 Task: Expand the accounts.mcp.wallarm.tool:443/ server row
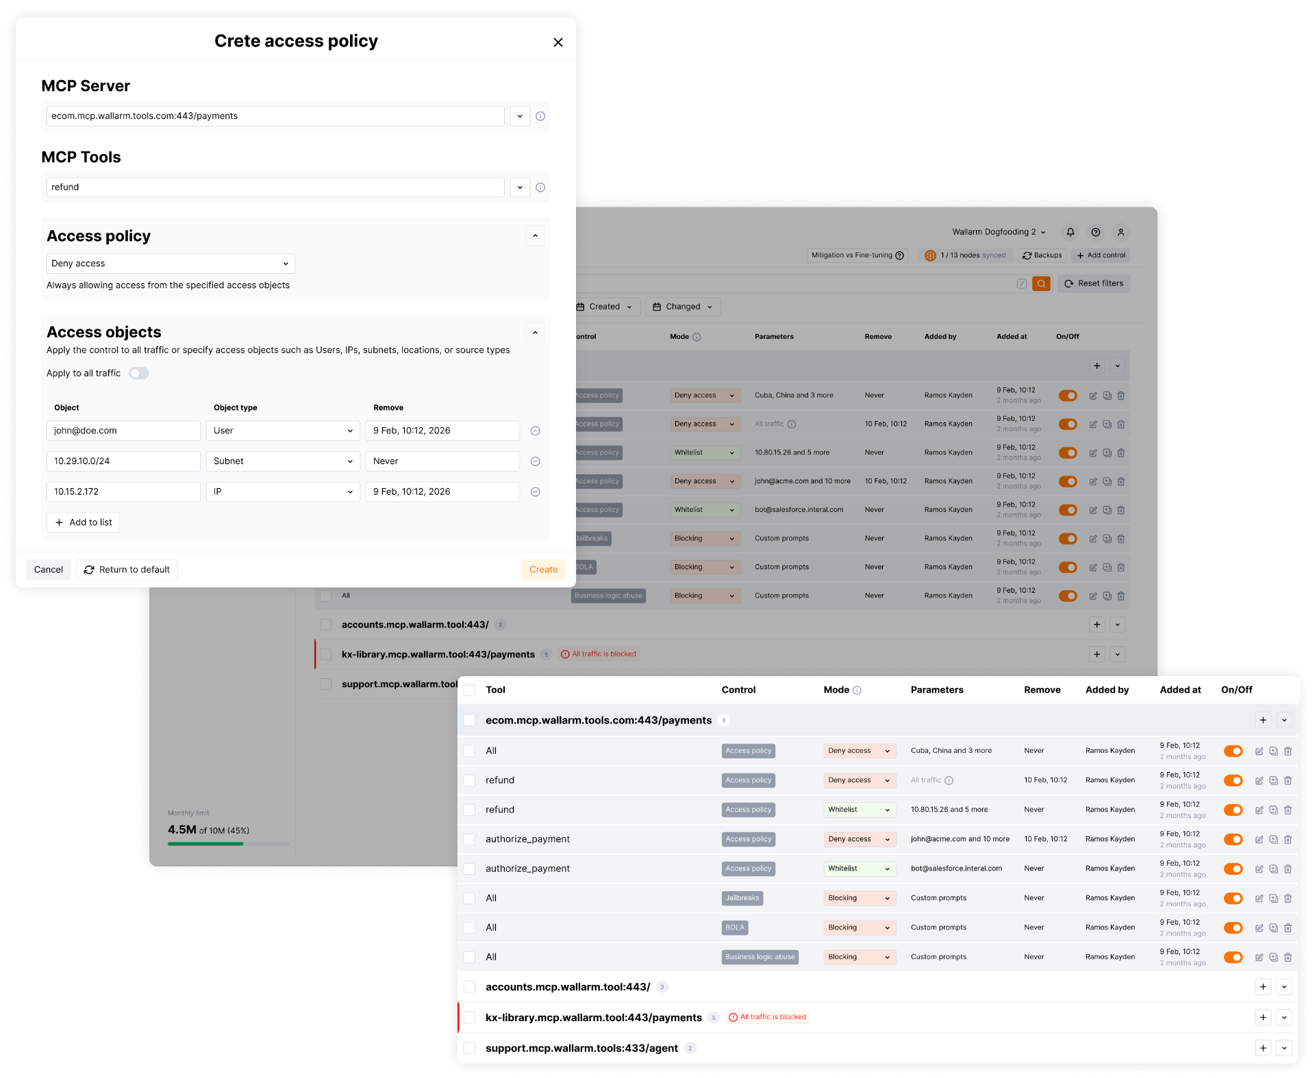tap(1285, 987)
